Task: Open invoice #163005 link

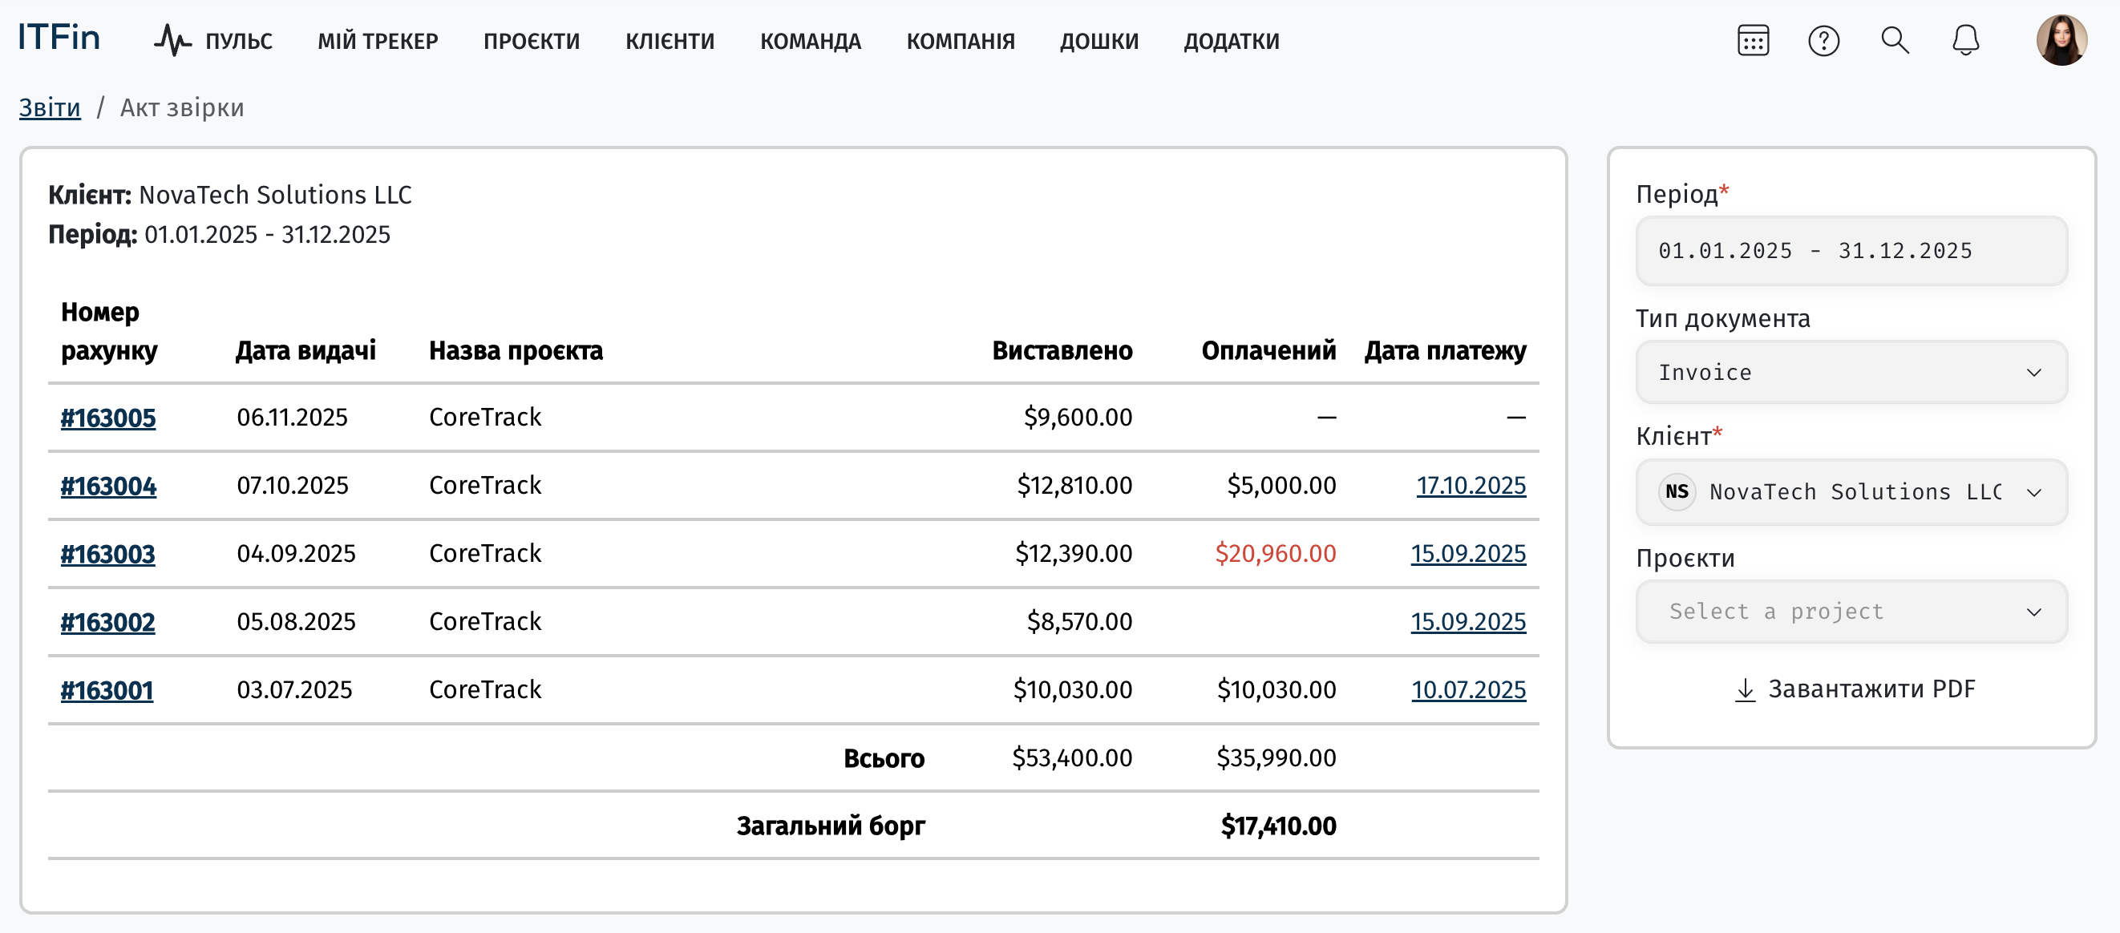Action: (107, 418)
